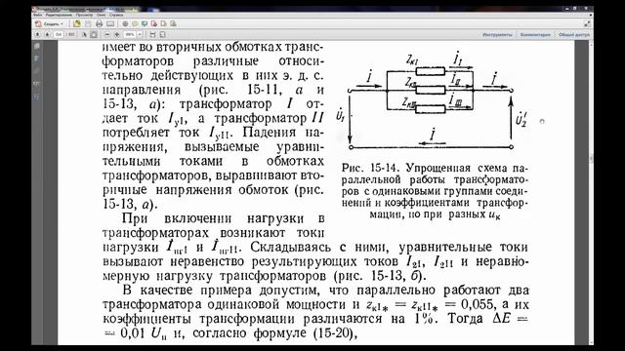The height and width of the screenshot is (351, 625).
Task: Click the fit width page icon
Action: click(152, 35)
